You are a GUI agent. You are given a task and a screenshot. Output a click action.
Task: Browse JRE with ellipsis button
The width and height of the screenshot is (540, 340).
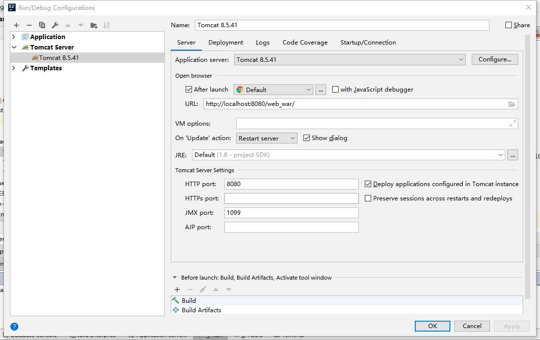(x=513, y=155)
